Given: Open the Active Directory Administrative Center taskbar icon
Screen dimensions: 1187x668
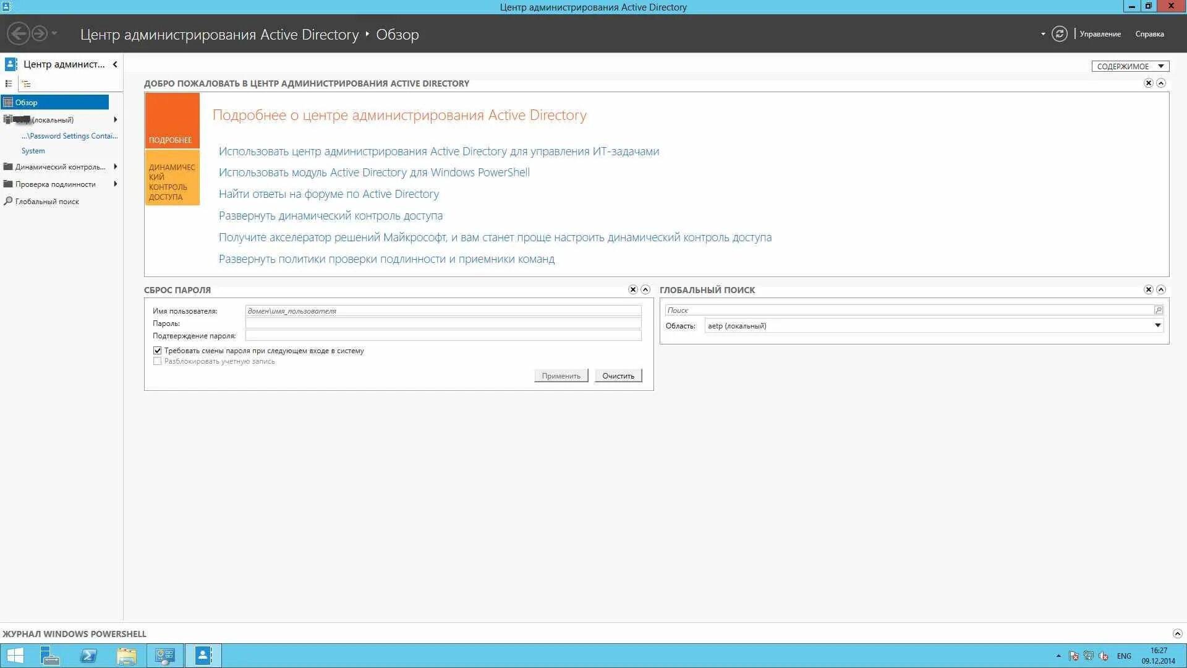Looking at the screenshot, I should coord(203,655).
